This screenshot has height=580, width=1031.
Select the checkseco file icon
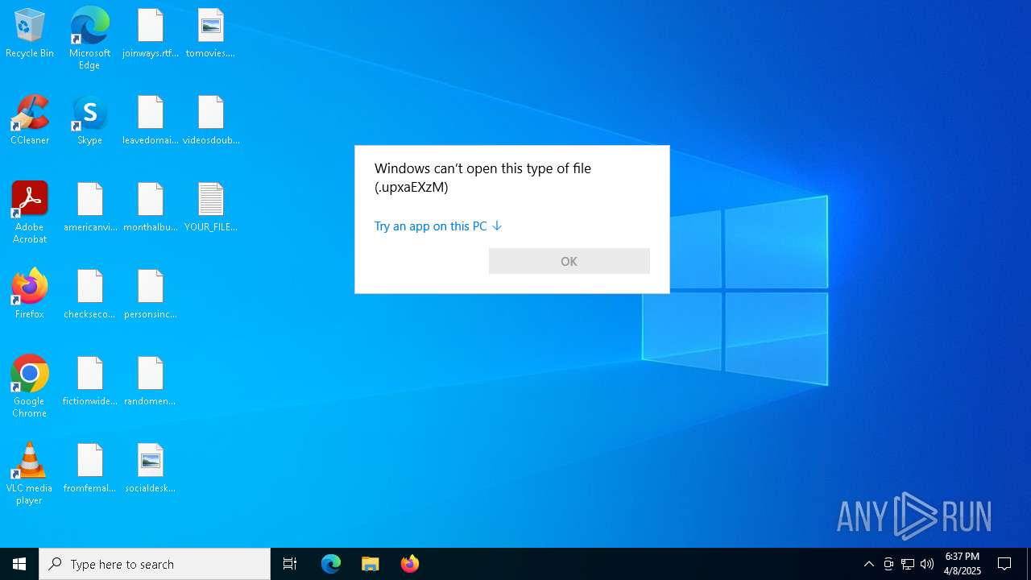pyautogui.click(x=89, y=295)
